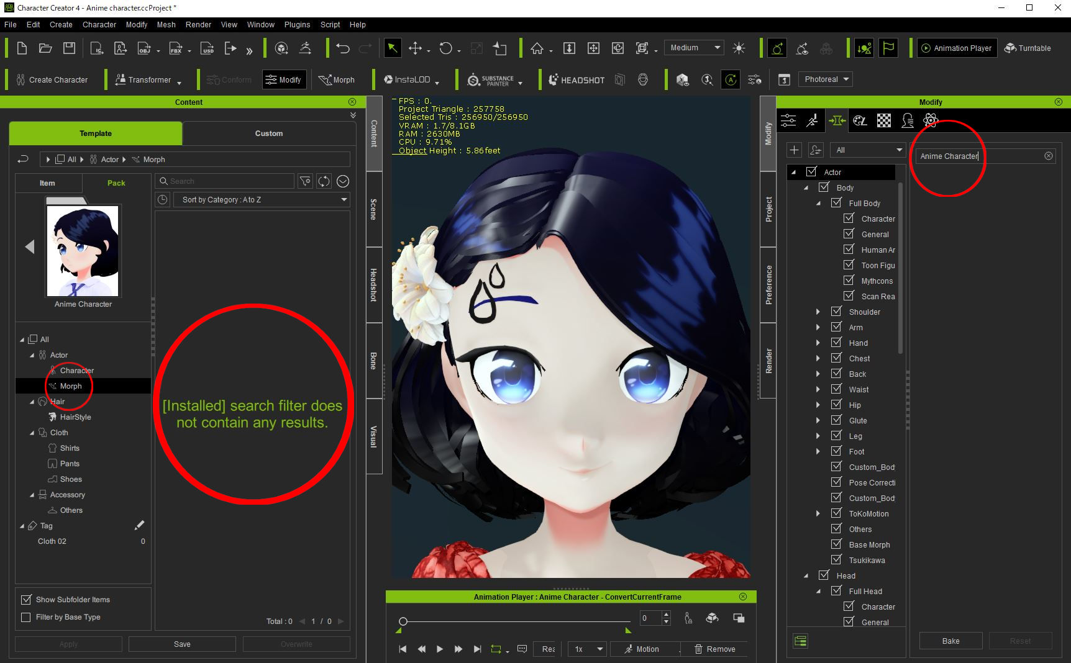Activate the Move tool icon
The width and height of the screenshot is (1071, 663).
click(x=415, y=48)
